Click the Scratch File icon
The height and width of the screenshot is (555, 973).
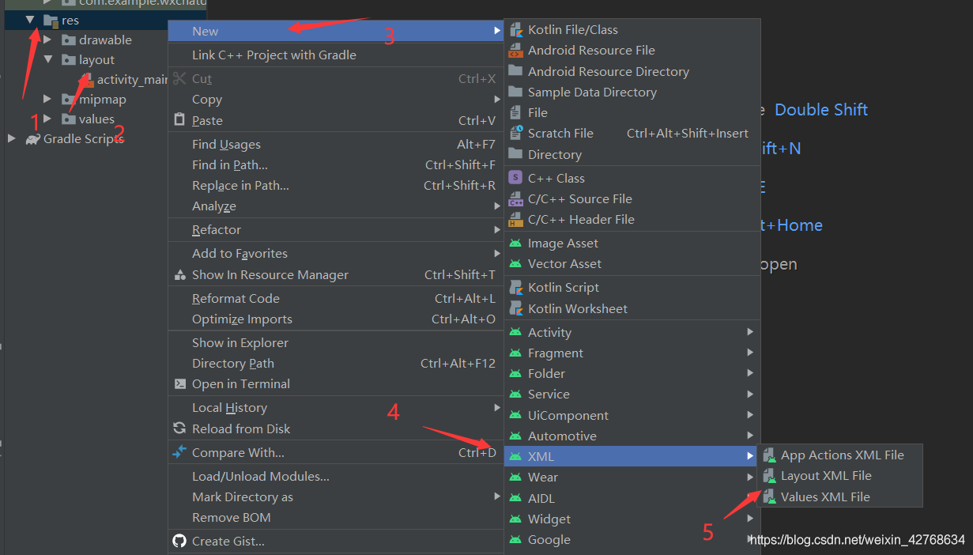pos(515,134)
